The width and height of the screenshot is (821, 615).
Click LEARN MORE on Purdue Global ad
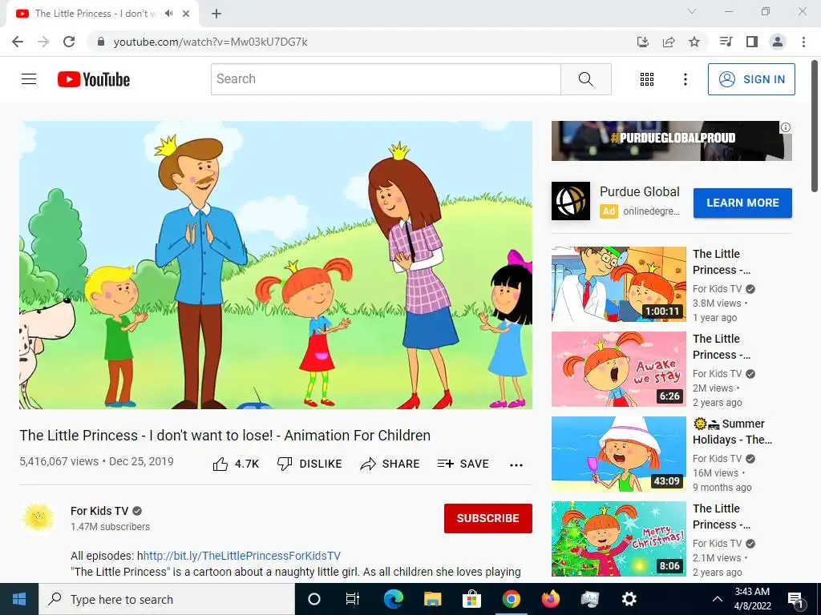click(x=742, y=203)
